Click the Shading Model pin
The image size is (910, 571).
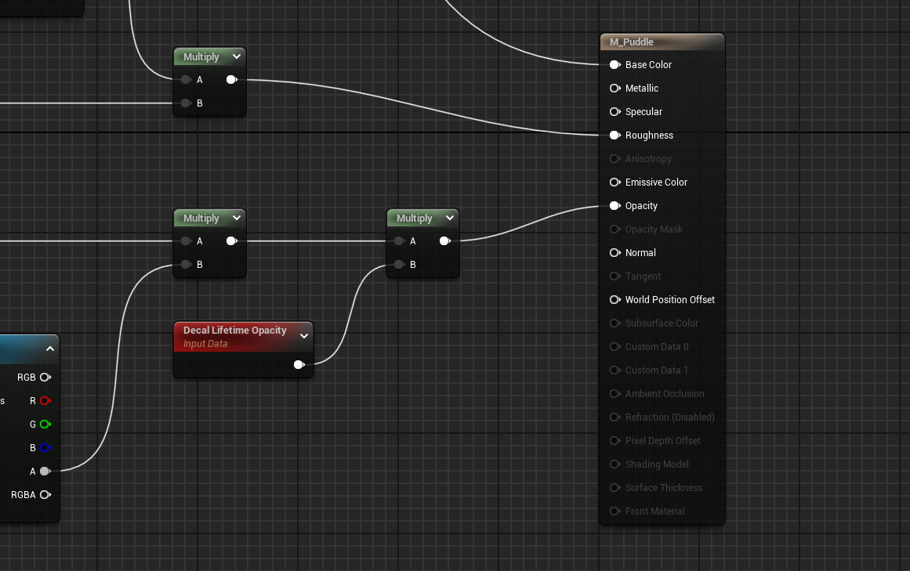(x=615, y=464)
